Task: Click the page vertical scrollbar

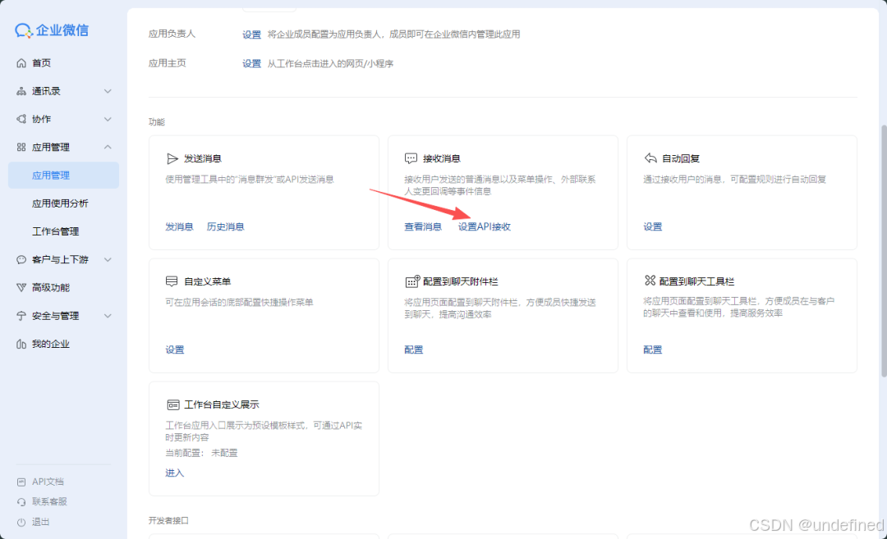Action: (884, 251)
